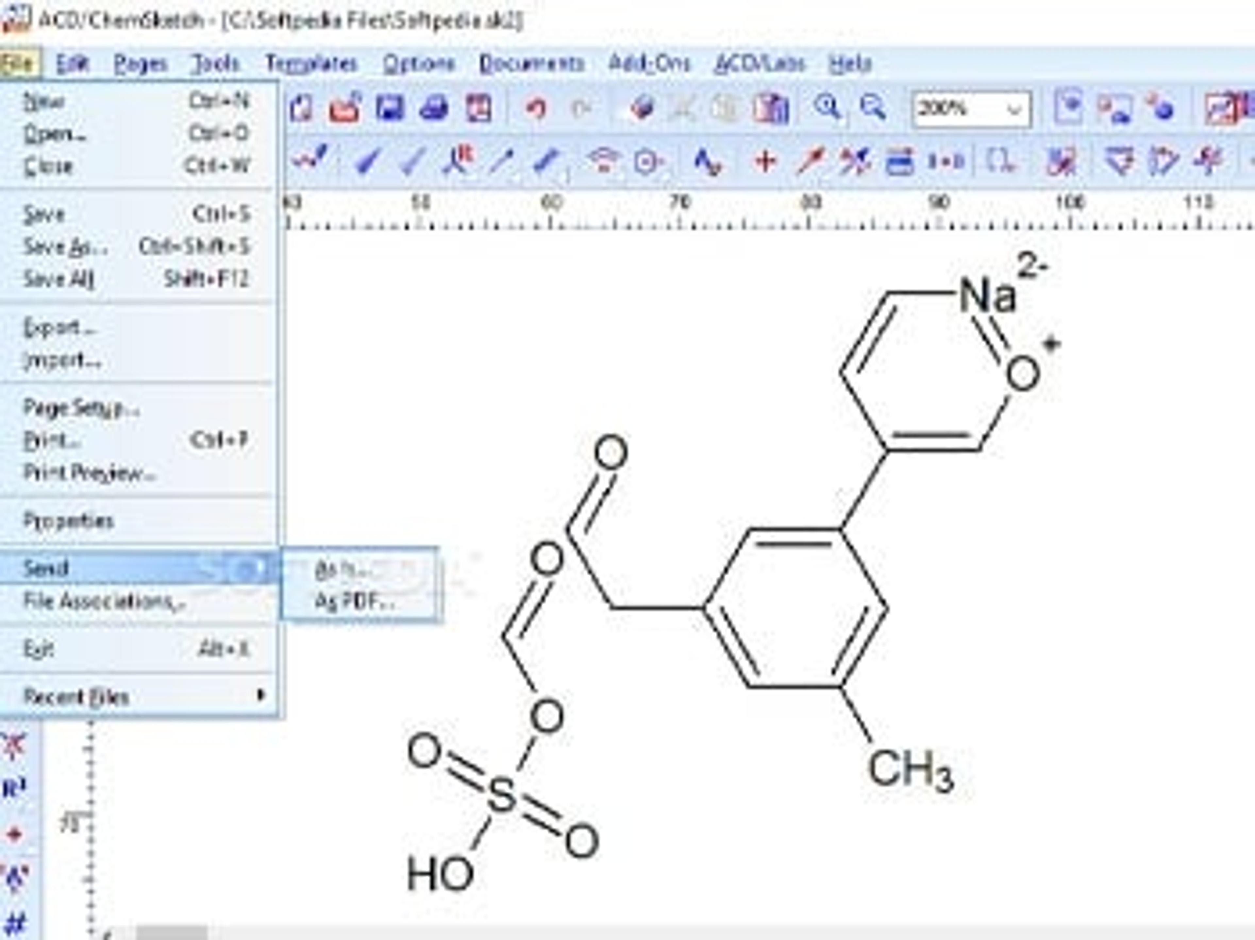Click the horizontal scrollbar thumb at bottom
The image size is (1255, 940).
pos(171,933)
